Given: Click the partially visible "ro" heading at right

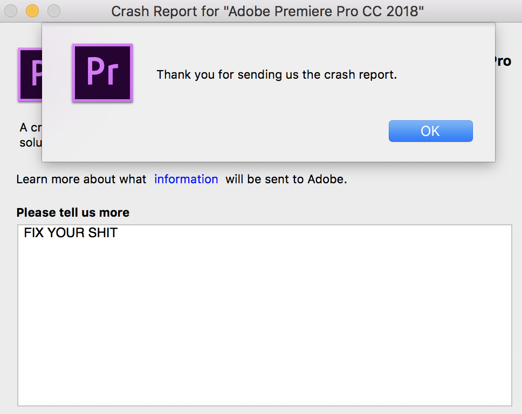Looking at the screenshot, I should coord(503,61).
